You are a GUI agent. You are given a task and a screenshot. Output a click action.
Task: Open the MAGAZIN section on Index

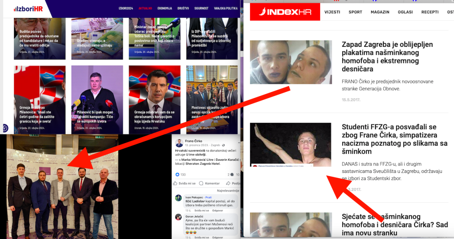(380, 12)
